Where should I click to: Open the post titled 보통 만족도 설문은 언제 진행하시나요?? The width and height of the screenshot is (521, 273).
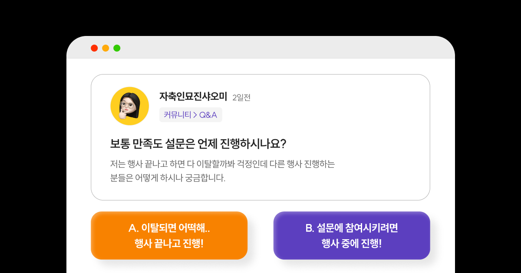[x=198, y=143]
